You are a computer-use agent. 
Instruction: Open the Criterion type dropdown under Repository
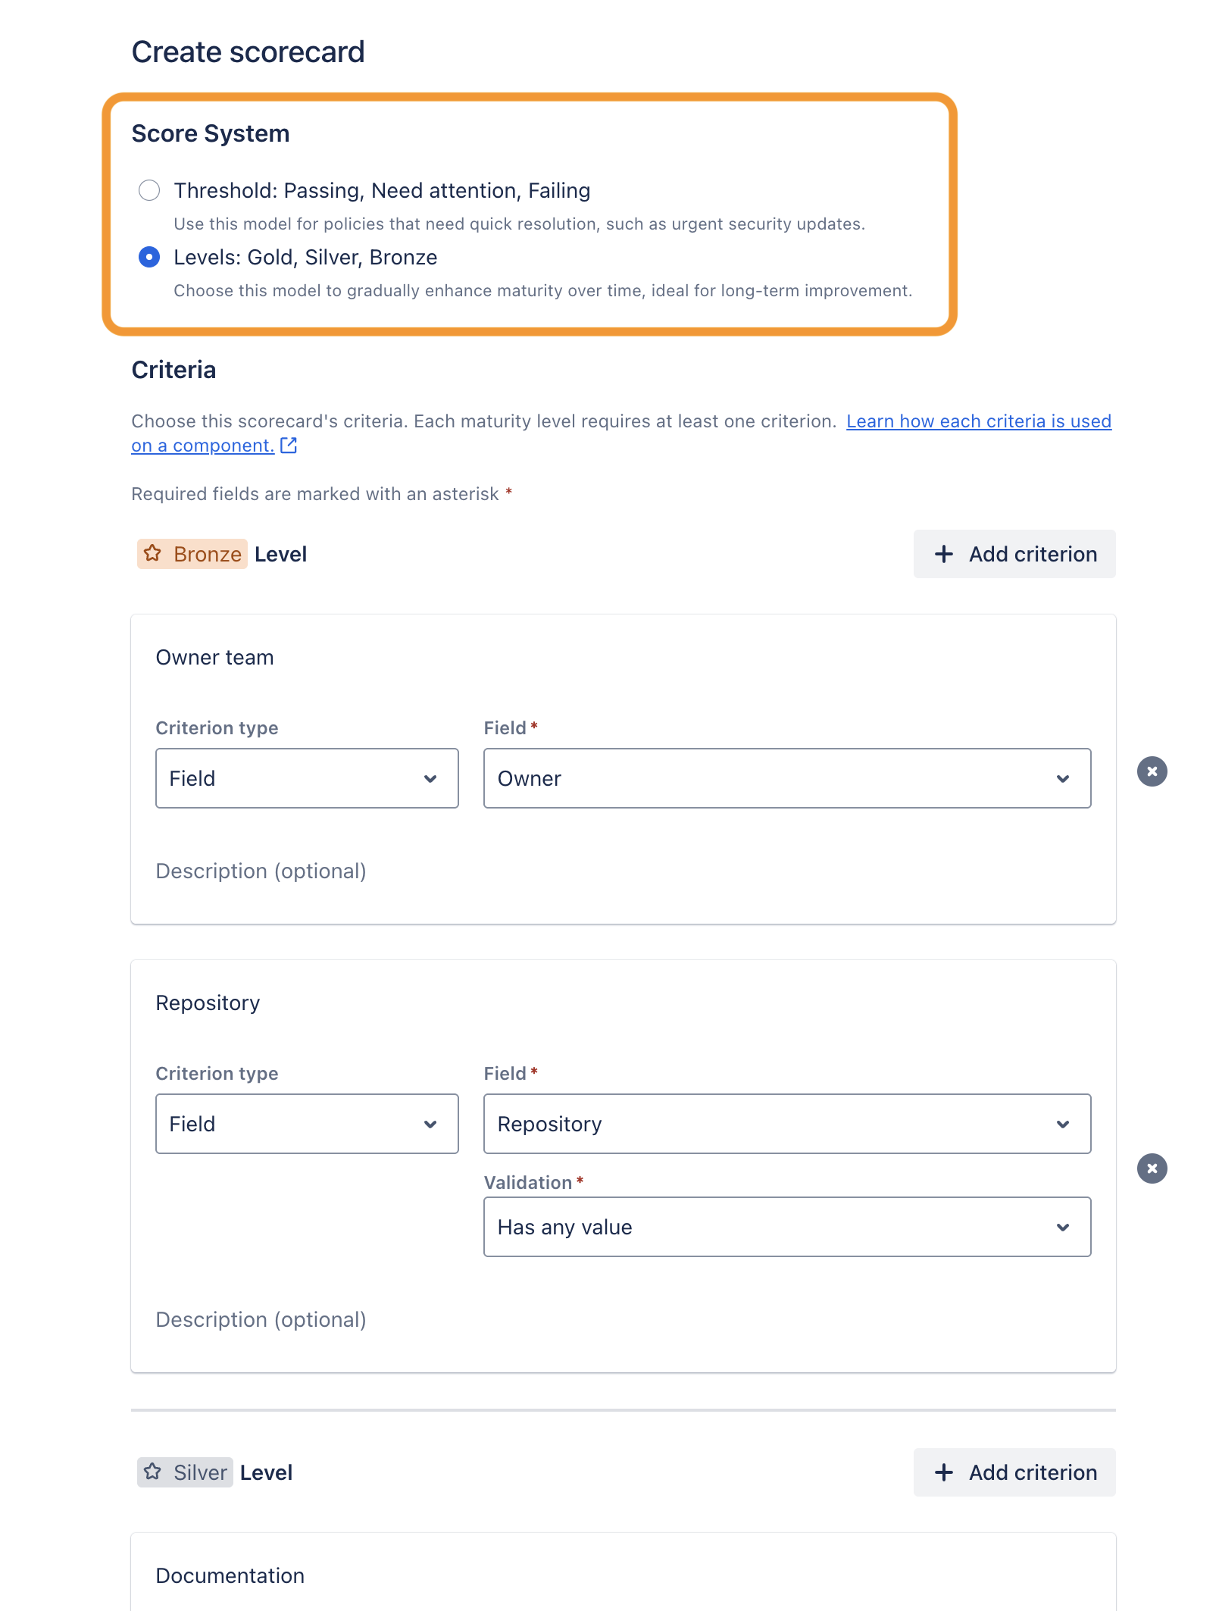coord(306,1124)
